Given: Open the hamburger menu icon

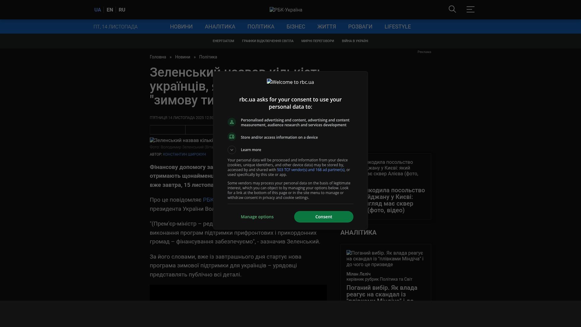Looking at the screenshot, I should tap(470, 9).
